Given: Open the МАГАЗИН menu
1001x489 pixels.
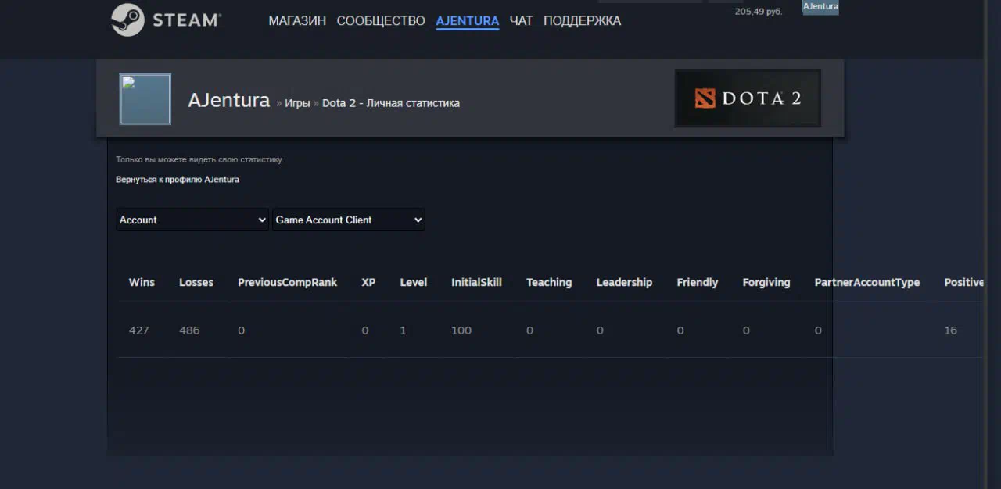Looking at the screenshot, I should 297,21.
